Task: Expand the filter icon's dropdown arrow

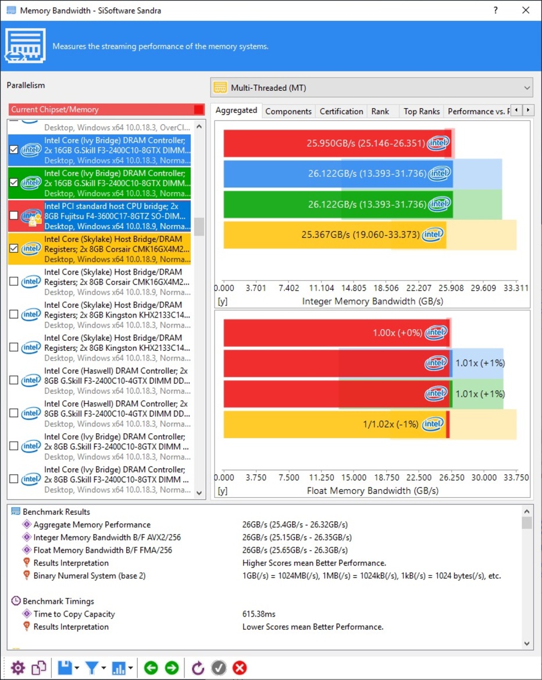Action: (103, 668)
